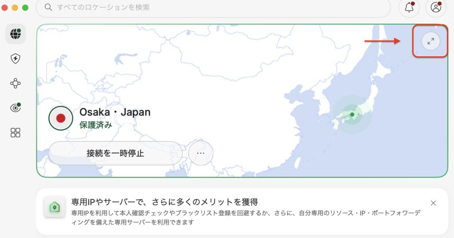Viewport: 454px width, 238px height.
Task: Click the Osaka・Japan location text
Action: [x=115, y=112]
